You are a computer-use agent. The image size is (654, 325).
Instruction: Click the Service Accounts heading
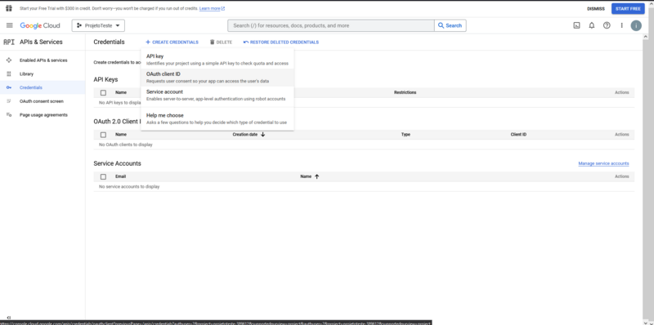point(117,163)
